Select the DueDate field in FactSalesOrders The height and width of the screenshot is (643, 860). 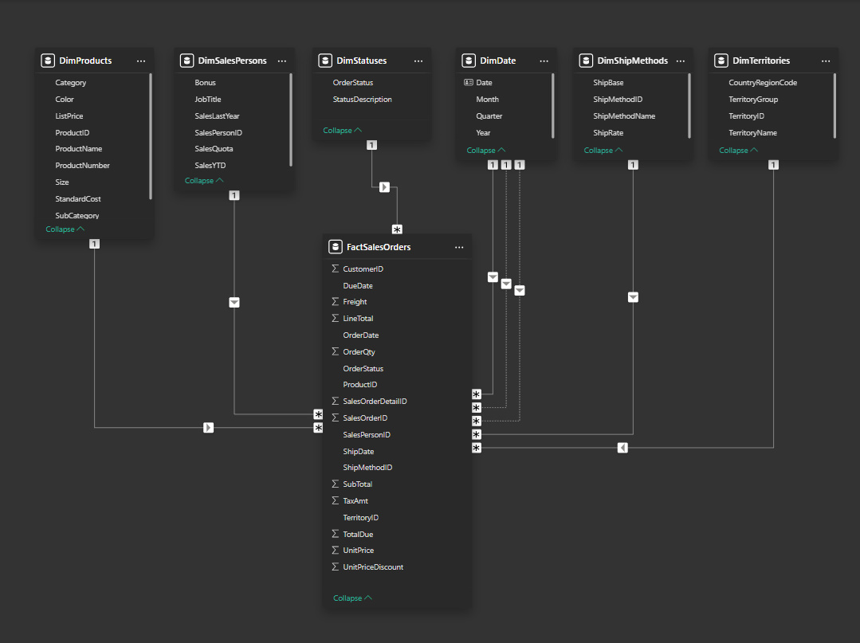pos(358,285)
